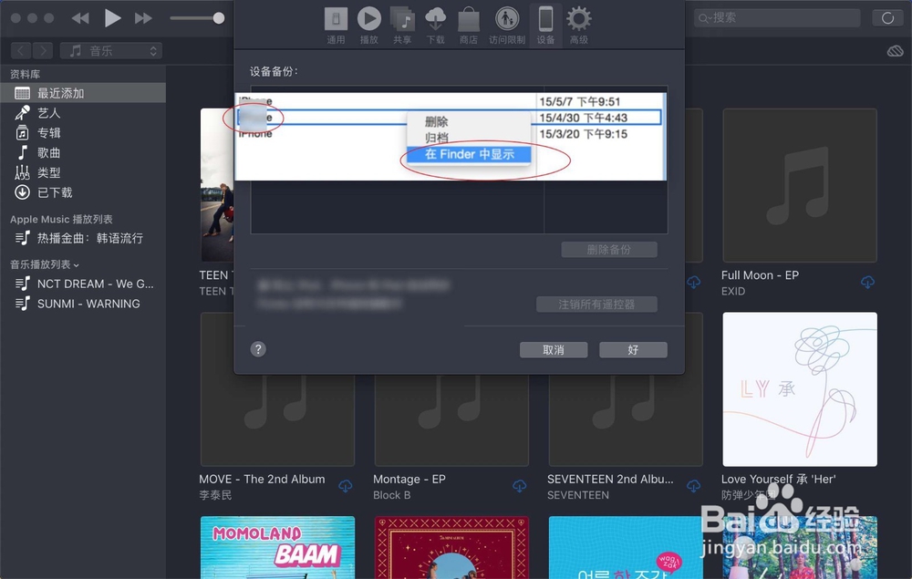Select the 共享 (Sharing) preferences icon

point(402,20)
